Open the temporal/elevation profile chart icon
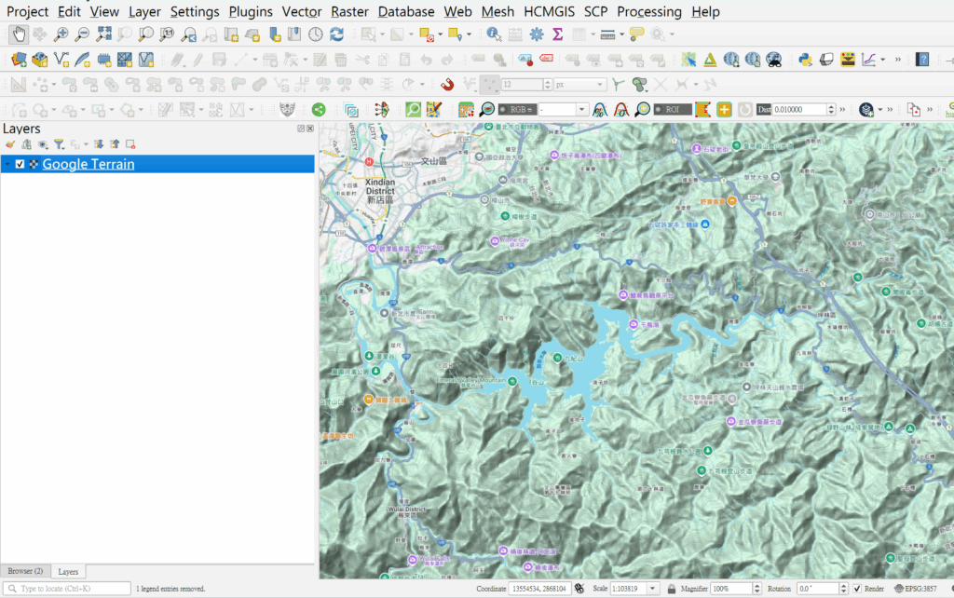Screen dimensions: 954x598 (x=869, y=59)
